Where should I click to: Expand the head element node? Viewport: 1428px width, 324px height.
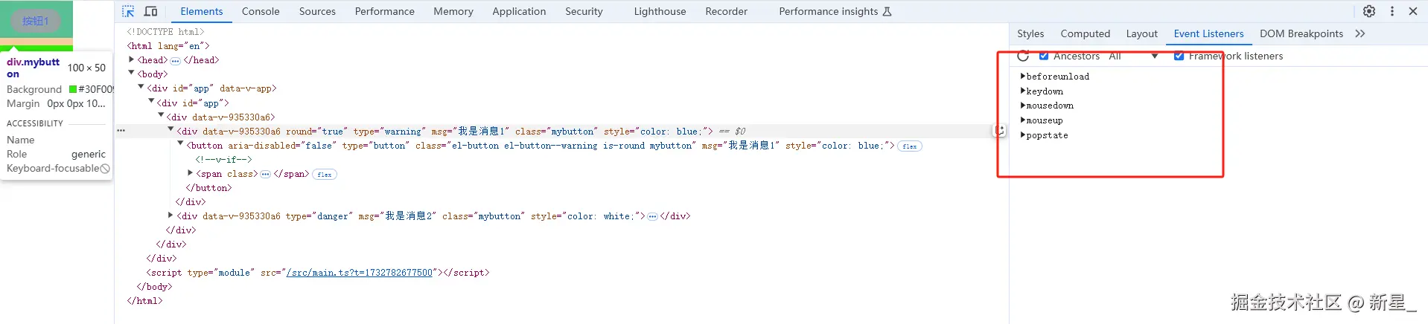click(132, 59)
